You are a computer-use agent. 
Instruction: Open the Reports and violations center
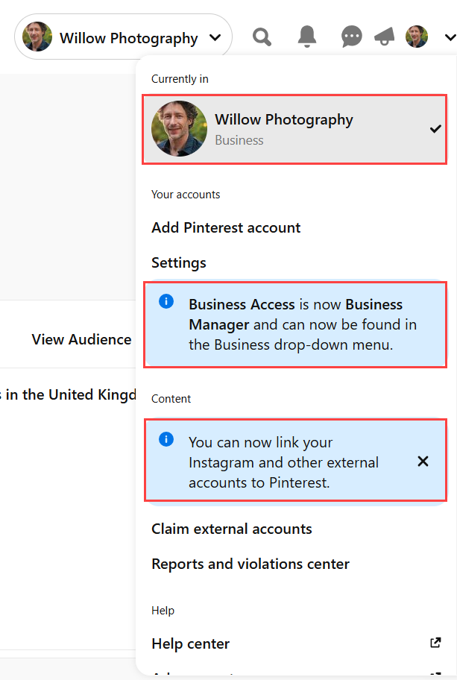[x=250, y=564]
